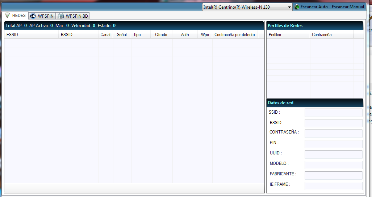372x197 pixels.
Task: Focus the FABRICANTE text box
Action: pyautogui.click(x=333, y=175)
